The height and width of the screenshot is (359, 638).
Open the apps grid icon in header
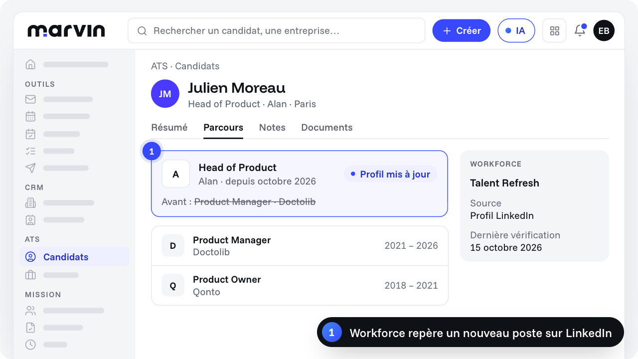[x=554, y=30]
